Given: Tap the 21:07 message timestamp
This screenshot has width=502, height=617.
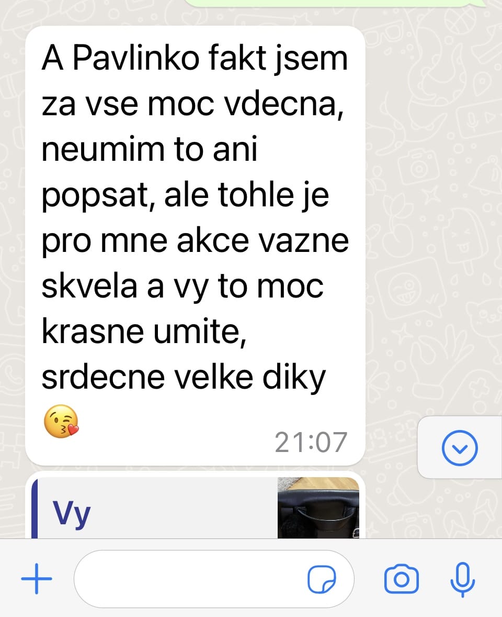Looking at the screenshot, I should click(x=311, y=442).
